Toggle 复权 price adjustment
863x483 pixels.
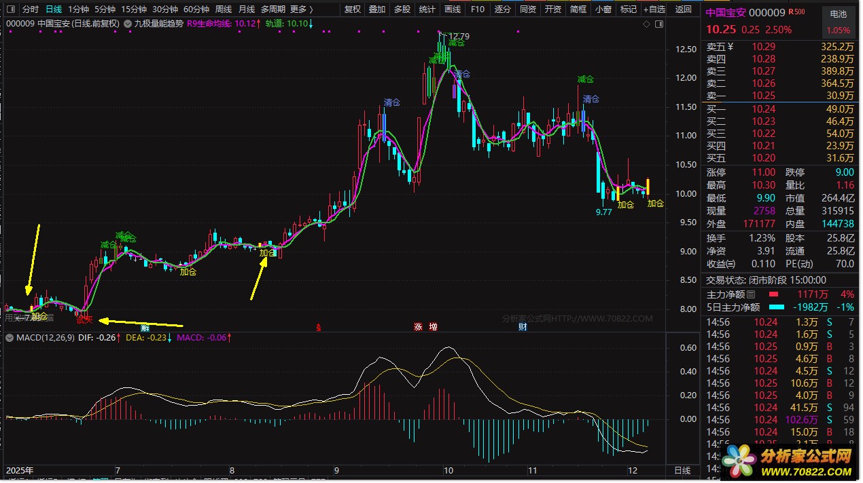point(353,9)
